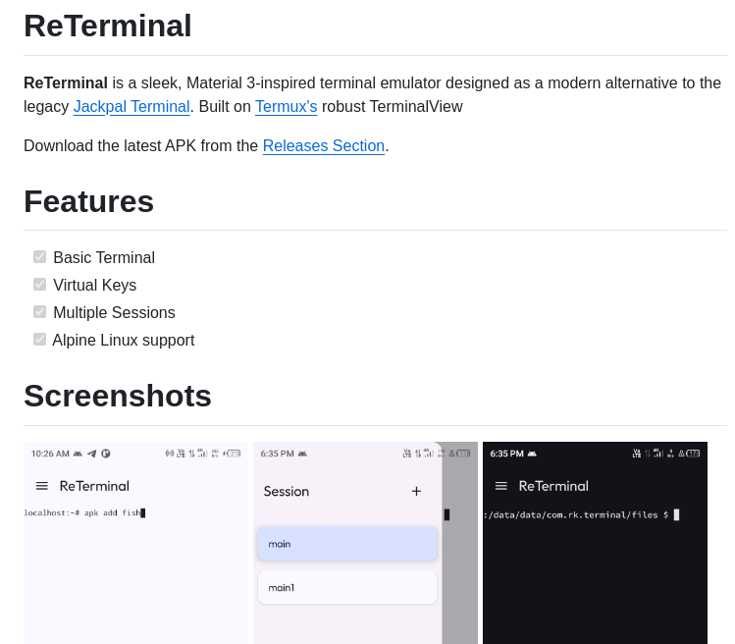
Task: Click the bold ReTerminal word in description
Action: (66, 83)
